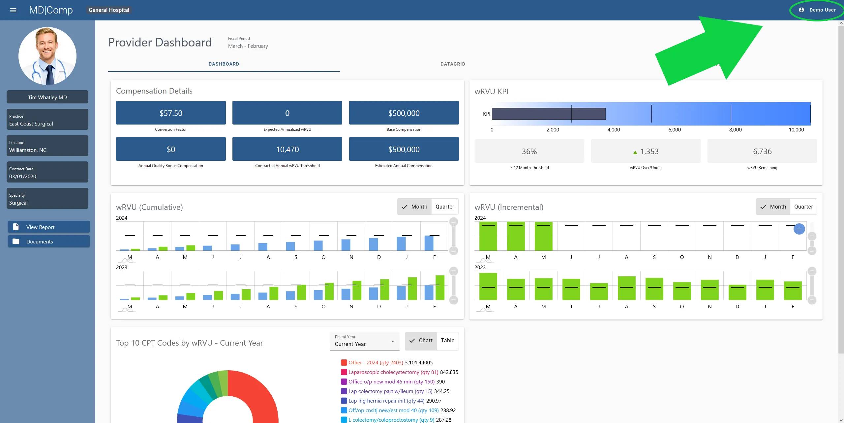844x423 pixels.
Task: Switch Top 10 CPT Codes to Table view
Action: (447, 341)
